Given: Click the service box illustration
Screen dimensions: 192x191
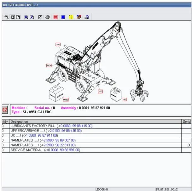Looking at the screenshot, I should pyautogui.click(x=56, y=93).
